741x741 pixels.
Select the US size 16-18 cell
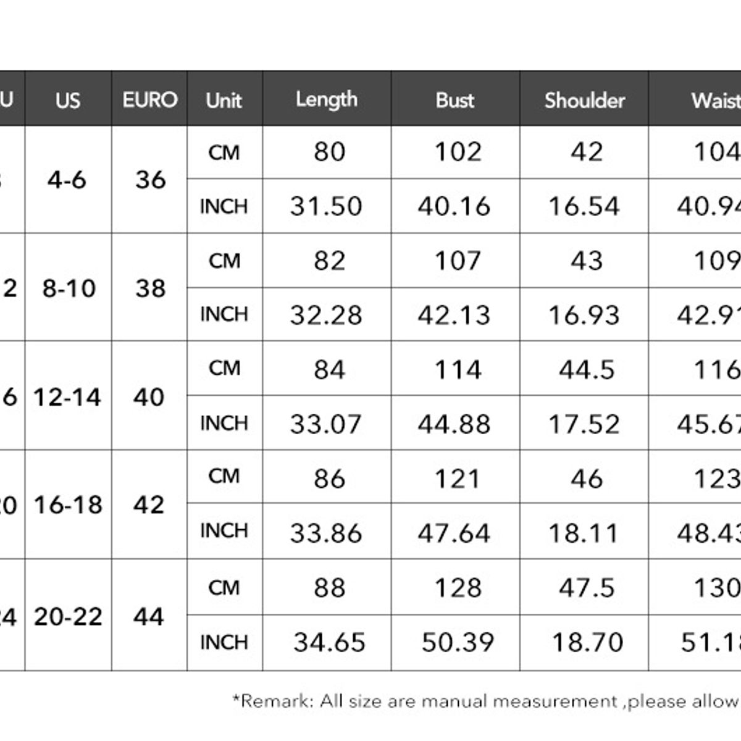click(68, 505)
